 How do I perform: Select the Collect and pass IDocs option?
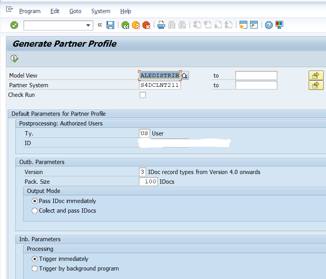point(35,211)
